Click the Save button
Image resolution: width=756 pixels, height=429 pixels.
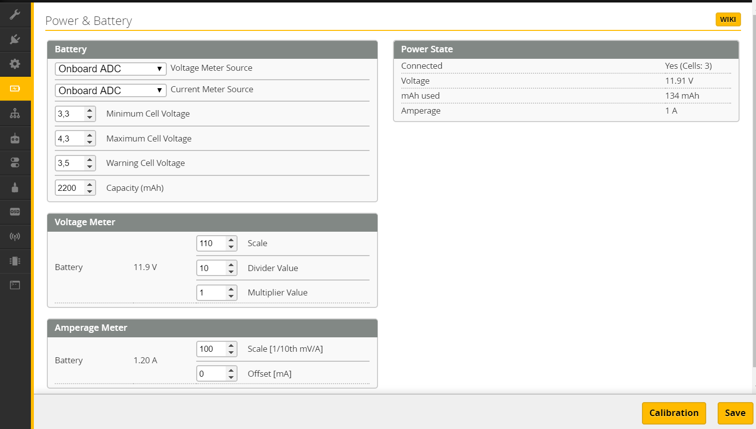pos(735,413)
